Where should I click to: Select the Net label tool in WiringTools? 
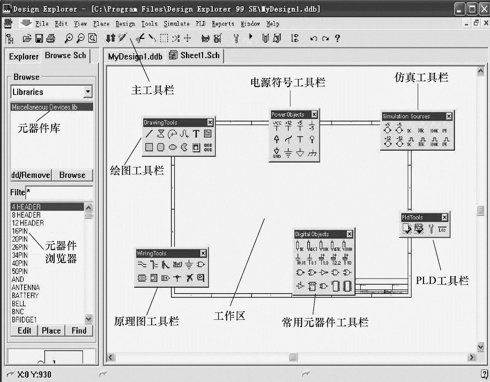pos(177,264)
